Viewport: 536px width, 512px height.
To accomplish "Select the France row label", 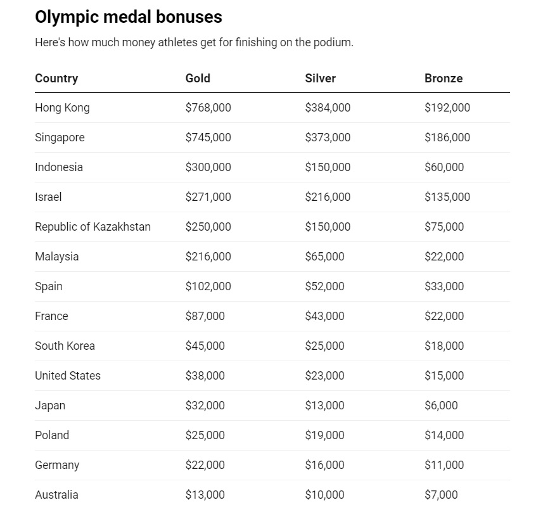I will tap(51, 316).
